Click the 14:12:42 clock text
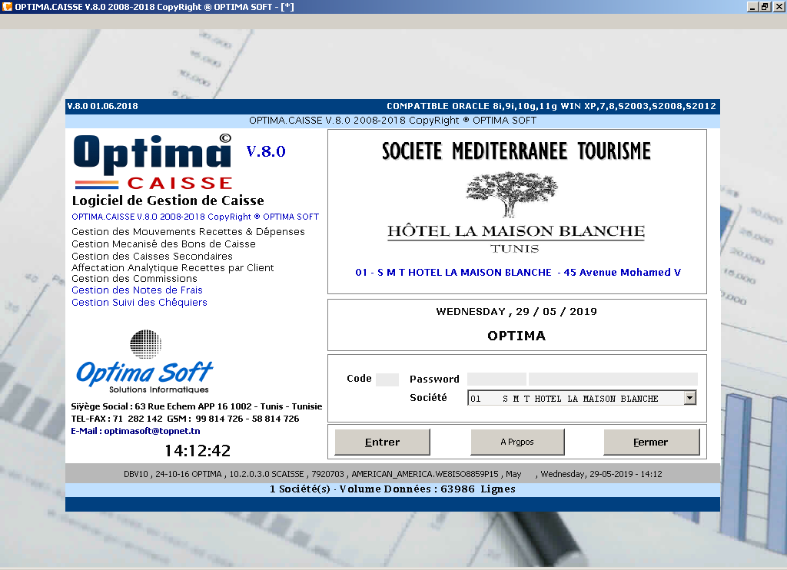The image size is (787, 570). tap(198, 451)
